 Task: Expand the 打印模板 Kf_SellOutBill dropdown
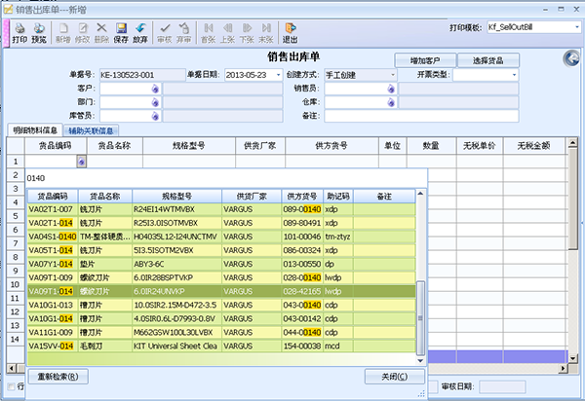(x=577, y=27)
